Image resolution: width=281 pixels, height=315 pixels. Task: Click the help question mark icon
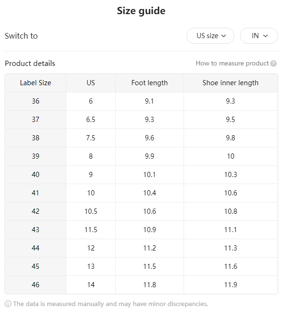pyautogui.click(x=273, y=64)
